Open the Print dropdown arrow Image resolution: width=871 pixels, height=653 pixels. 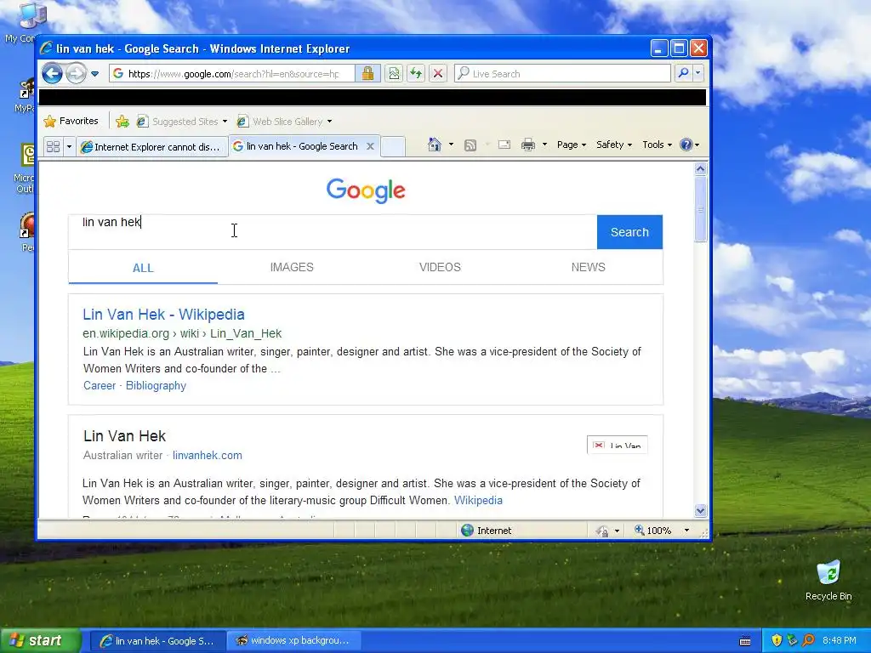click(545, 145)
